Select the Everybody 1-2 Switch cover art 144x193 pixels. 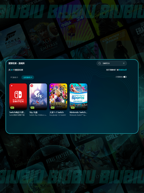[x=58, y=96]
